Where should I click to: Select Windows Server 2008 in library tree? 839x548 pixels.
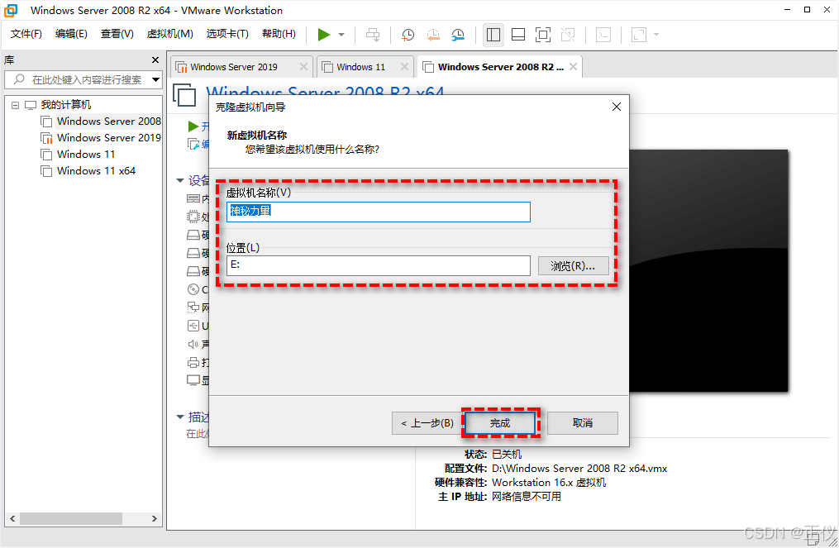(x=108, y=122)
